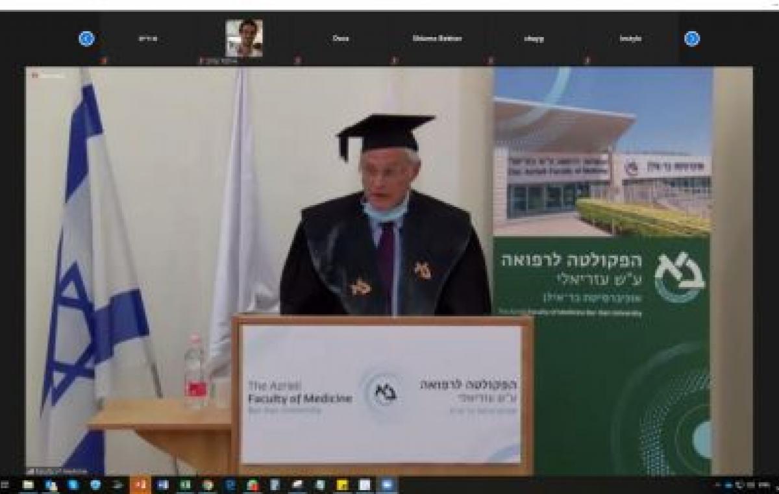Expand hidden icons in the system tray
The height and width of the screenshot is (494, 779).
pos(717,486)
